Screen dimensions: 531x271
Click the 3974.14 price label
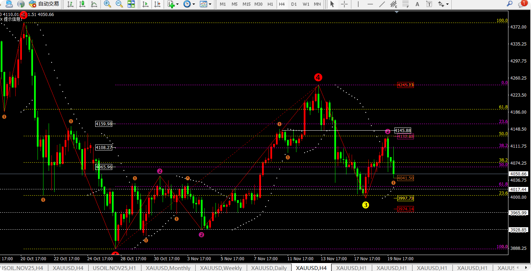pyautogui.click(x=406, y=209)
